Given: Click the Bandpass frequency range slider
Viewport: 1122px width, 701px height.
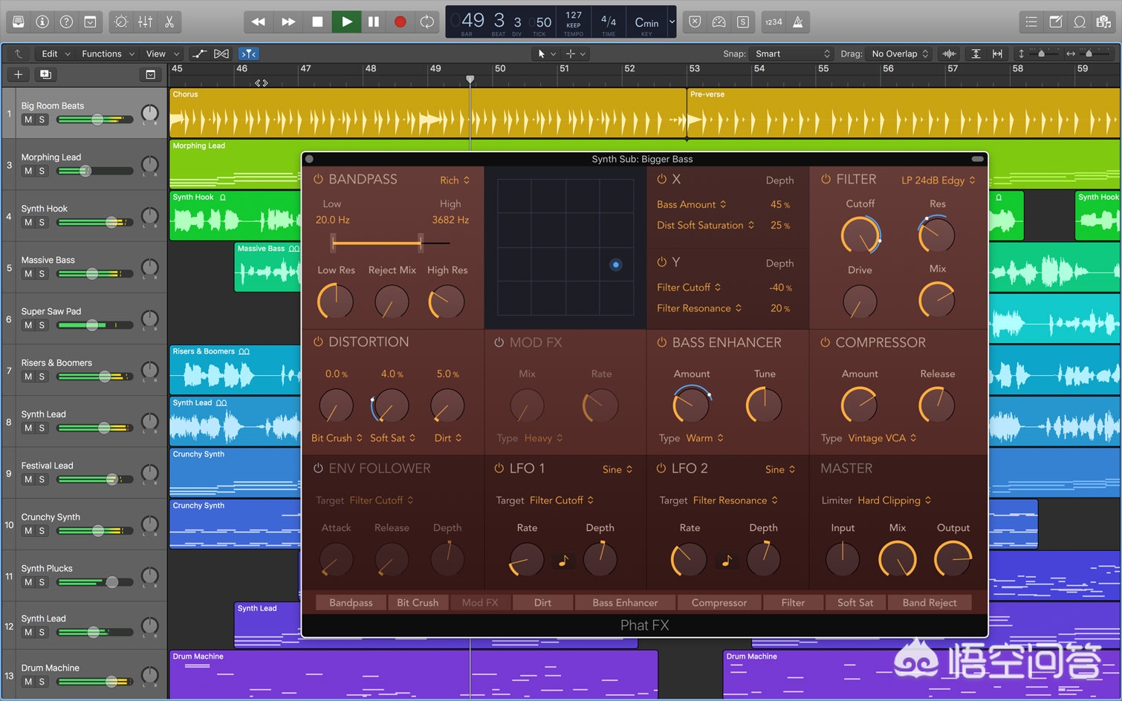Looking at the screenshot, I should [x=391, y=243].
